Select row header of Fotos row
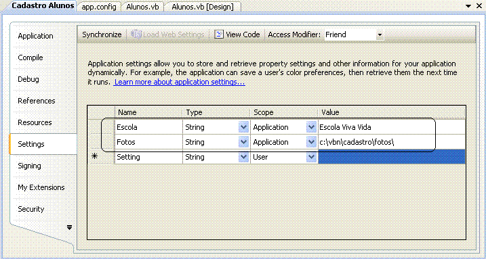The width and height of the screenshot is (486, 259). click(x=101, y=142)
